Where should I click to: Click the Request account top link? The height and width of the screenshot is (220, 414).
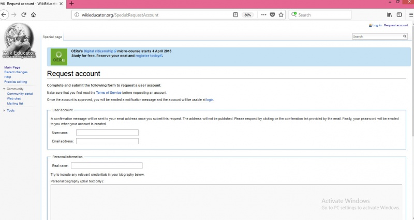coord(396,25)
